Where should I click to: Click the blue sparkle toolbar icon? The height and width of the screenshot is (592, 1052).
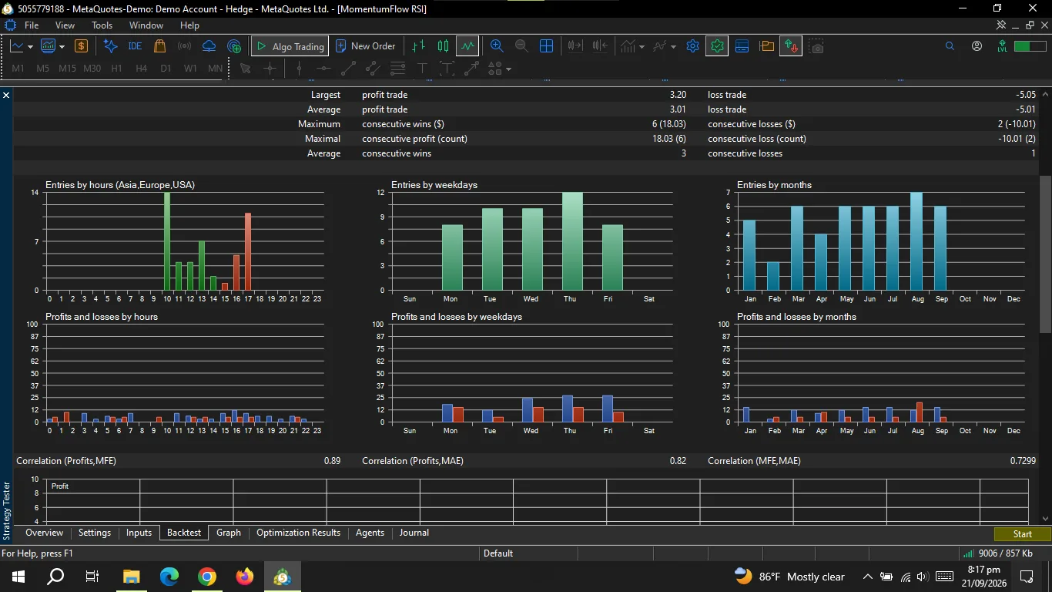110,46
